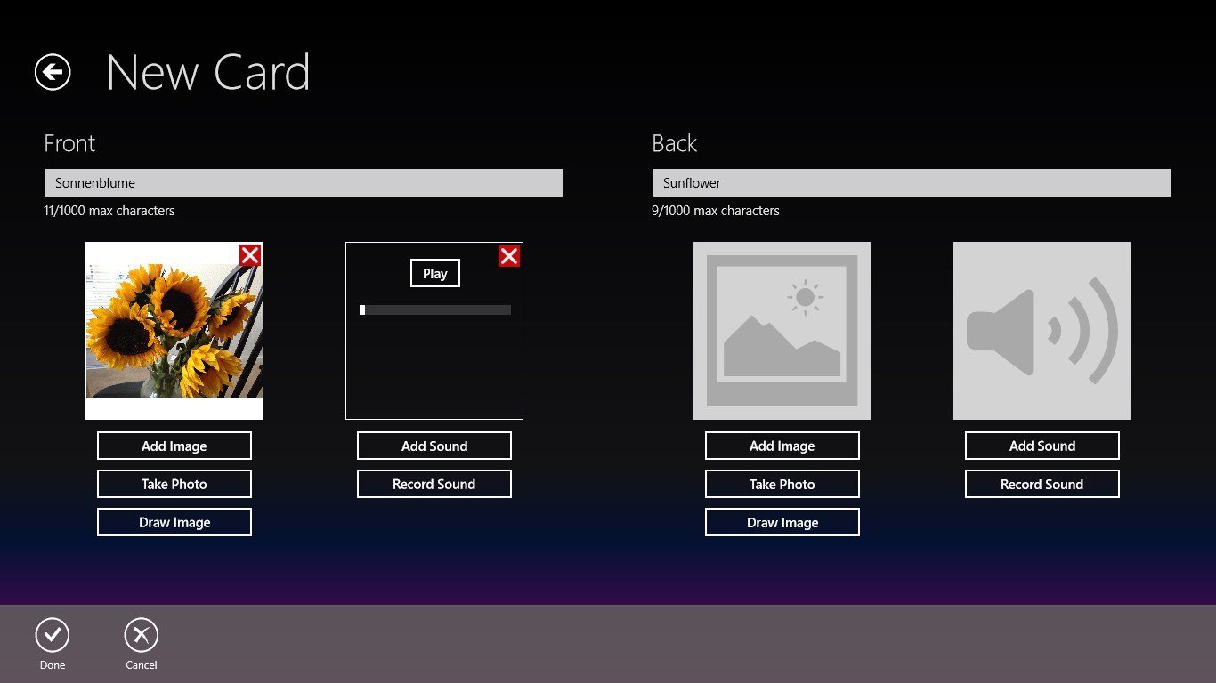Select the back text field 'Sunflower'

pyautogui.click(x=911, y=183)
